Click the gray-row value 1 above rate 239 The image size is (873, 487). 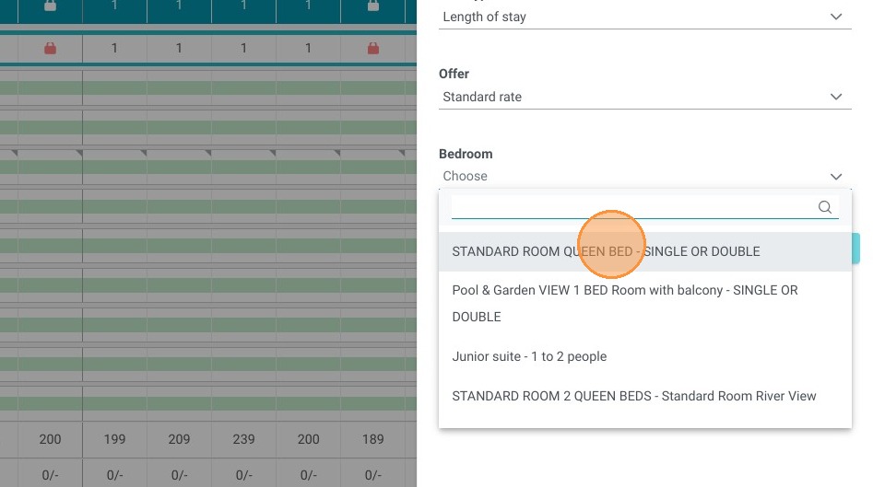(244, 49)
